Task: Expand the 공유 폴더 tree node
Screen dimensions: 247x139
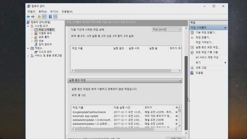Action: coord(32,37)
